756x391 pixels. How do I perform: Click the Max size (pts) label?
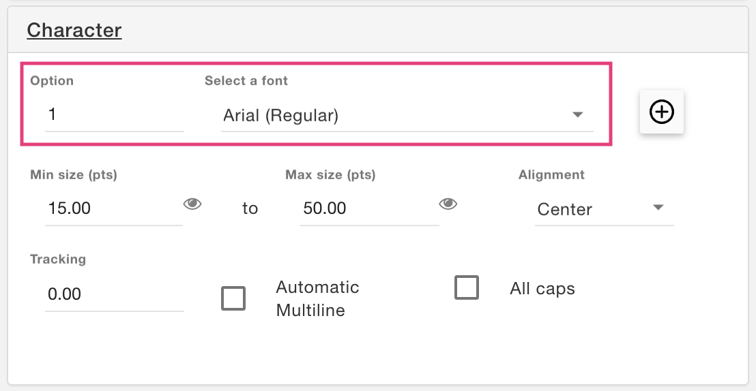click(330, 174)
